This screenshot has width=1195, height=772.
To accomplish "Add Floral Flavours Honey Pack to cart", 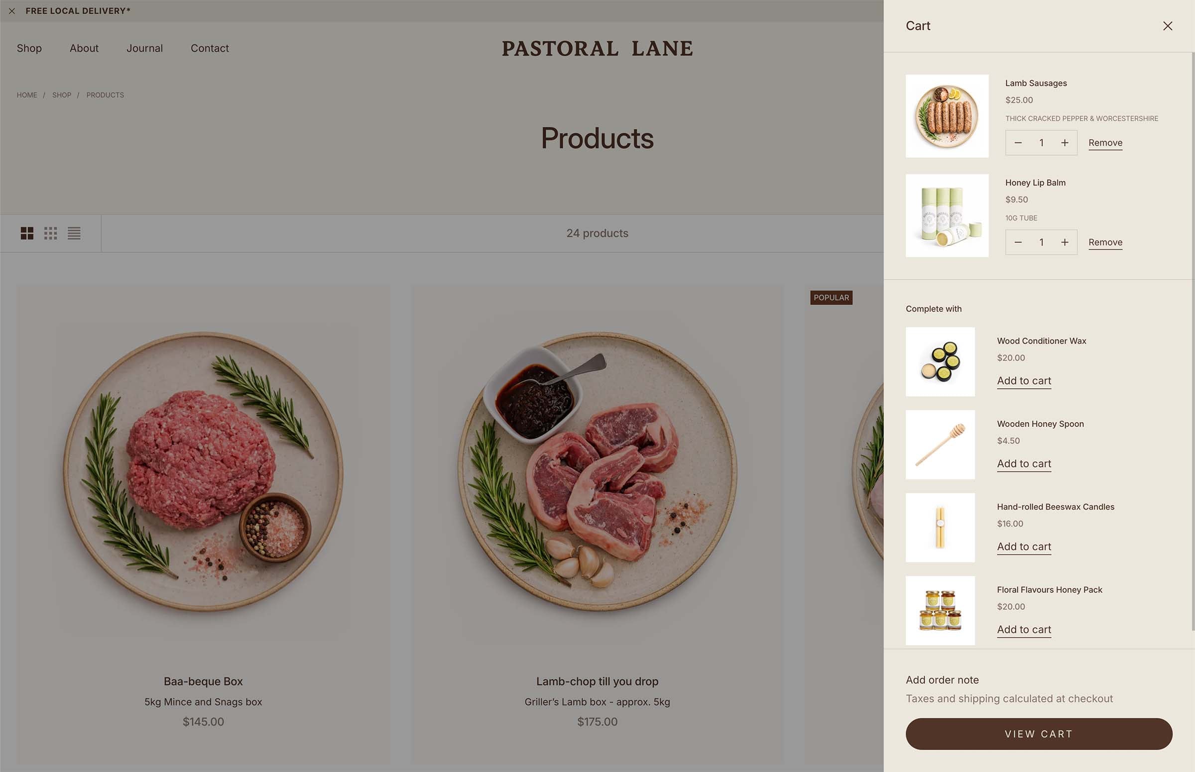I will tap(1024, 630).
